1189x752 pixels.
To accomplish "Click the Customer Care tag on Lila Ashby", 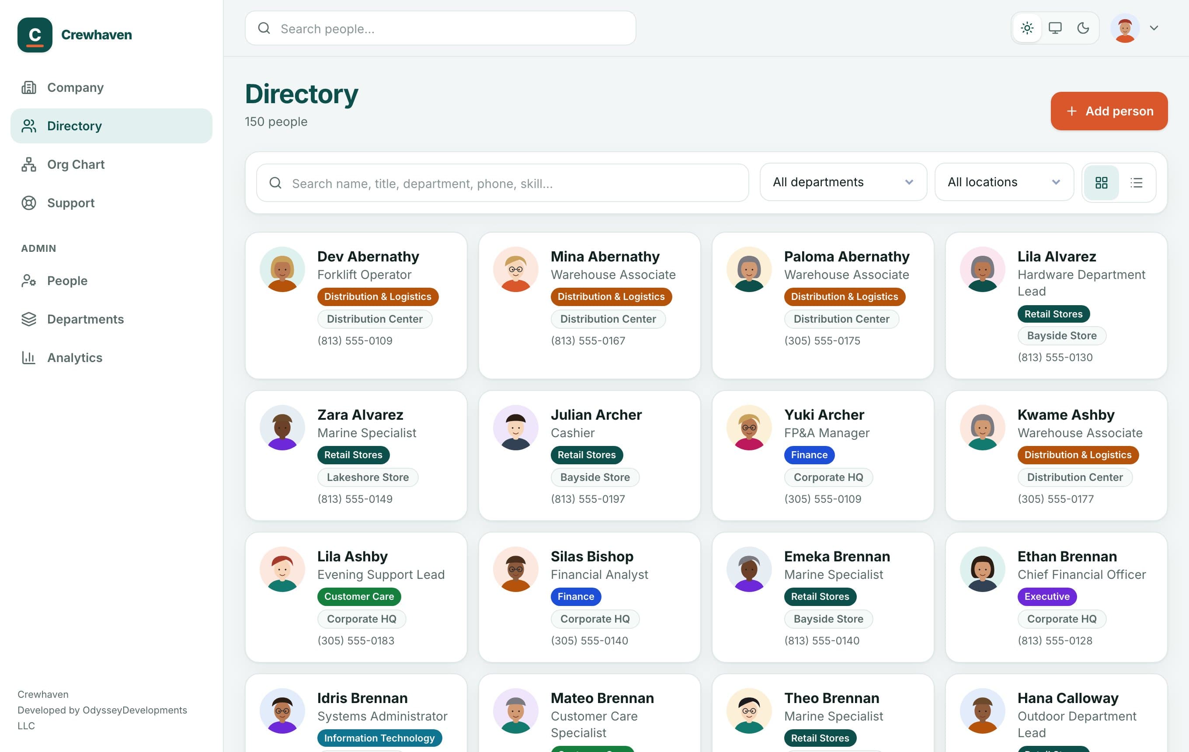I will [359, 596].
